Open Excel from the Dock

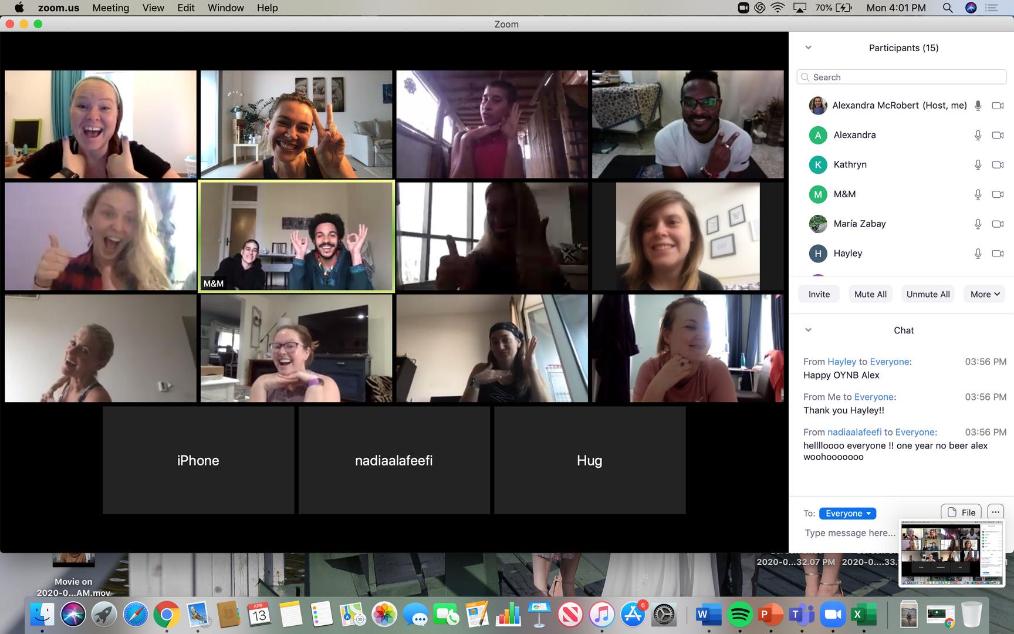pos(864,615)
